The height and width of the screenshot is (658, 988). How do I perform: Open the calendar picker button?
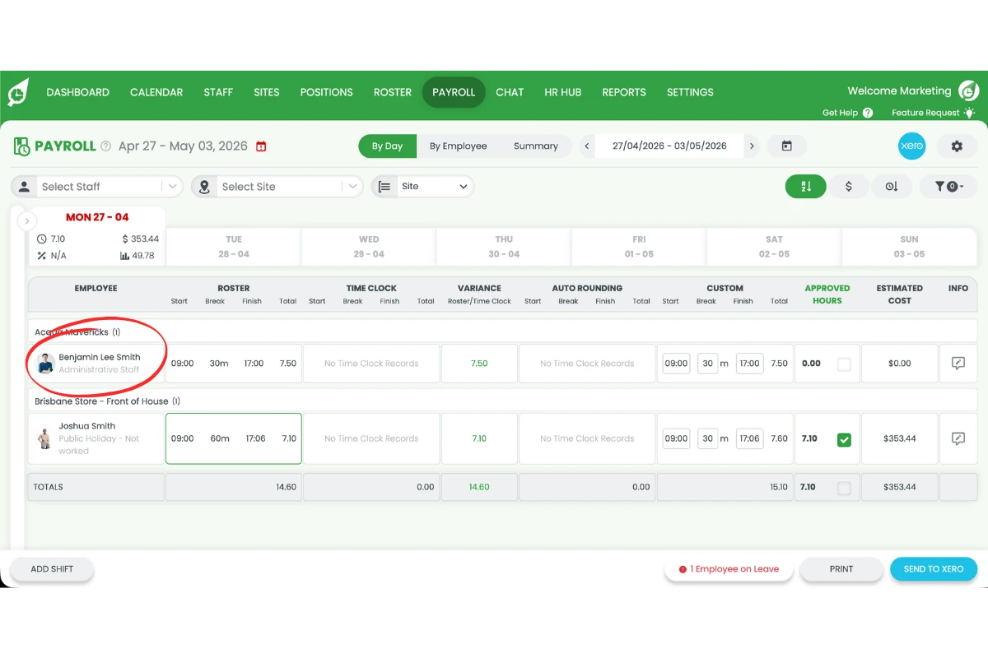tap(786, 146)
